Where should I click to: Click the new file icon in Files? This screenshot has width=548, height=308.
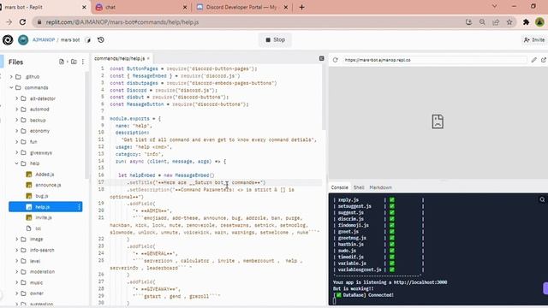[62, 62]
